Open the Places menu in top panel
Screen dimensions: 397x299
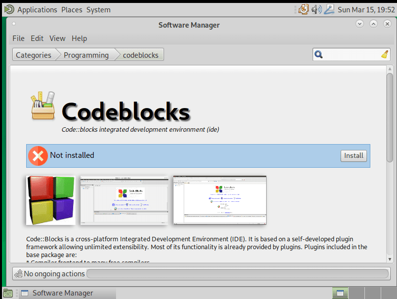72,9
